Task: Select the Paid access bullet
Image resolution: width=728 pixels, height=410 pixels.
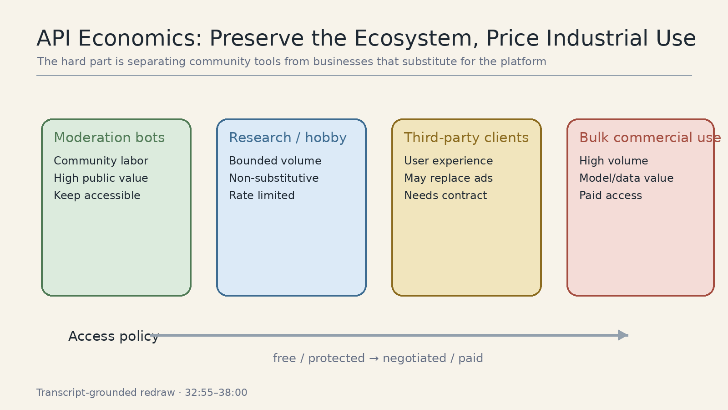Action: [x=611, y=195]
